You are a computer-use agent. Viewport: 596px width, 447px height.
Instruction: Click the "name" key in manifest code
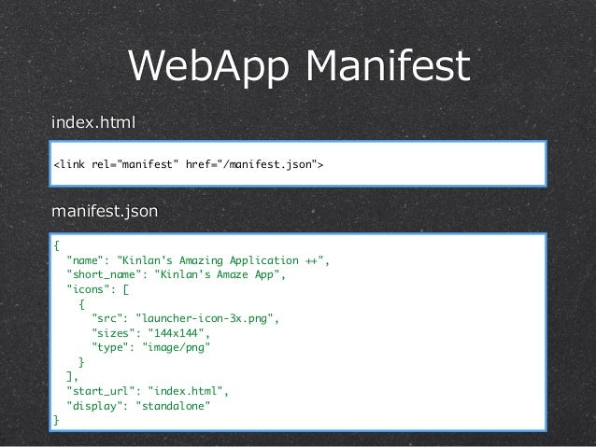coord(85,260)
